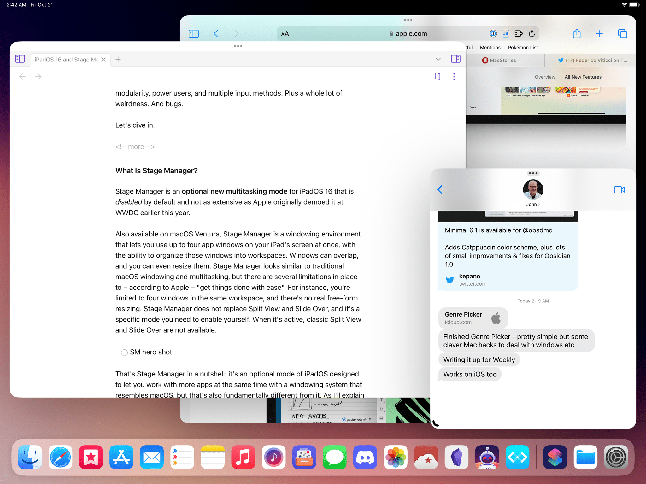Open Capo music app in dock

pyautogui.click(x=273, y=457)
